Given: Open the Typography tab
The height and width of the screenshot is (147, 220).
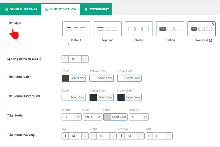Looking at the screenshot, I should click(x=96, y=9).
